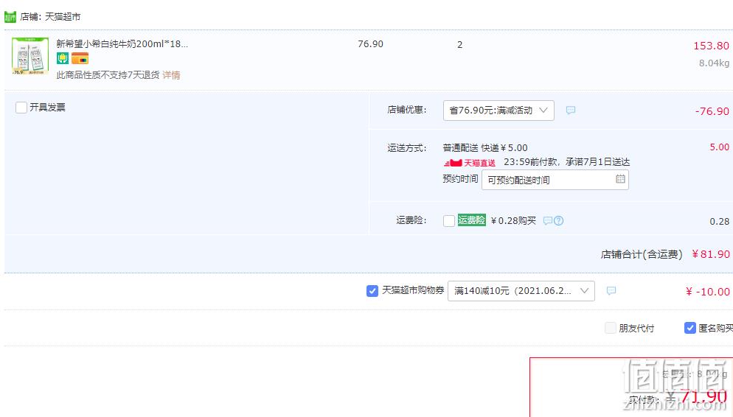Open the milk product thumbnail image

point(30,56)
